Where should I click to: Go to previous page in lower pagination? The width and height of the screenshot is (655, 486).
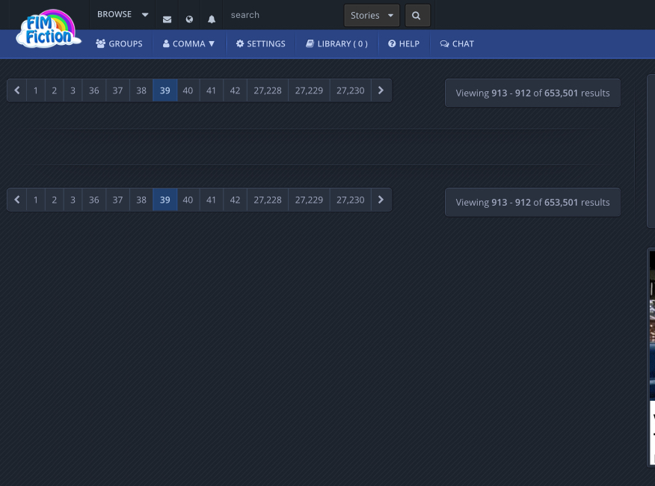point(17,200)
